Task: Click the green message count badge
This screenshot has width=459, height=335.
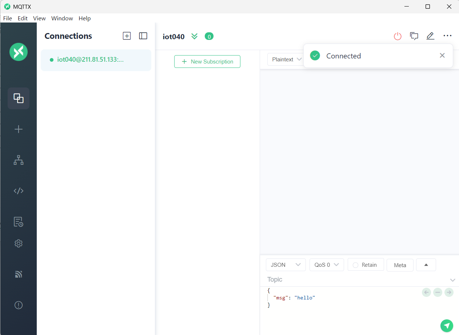Action: 209,36
